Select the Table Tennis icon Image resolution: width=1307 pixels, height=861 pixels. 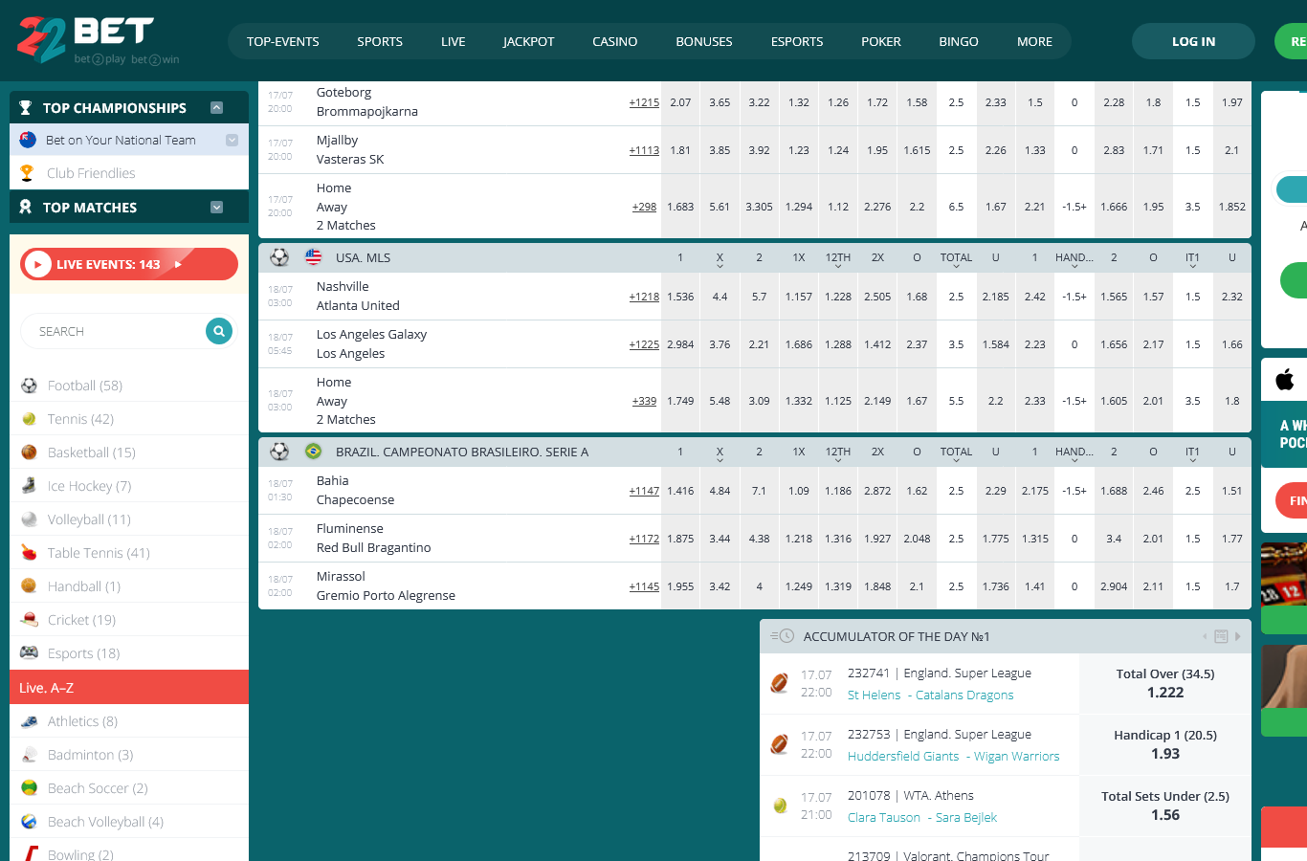pyautogui.click(x=29, y=553)
